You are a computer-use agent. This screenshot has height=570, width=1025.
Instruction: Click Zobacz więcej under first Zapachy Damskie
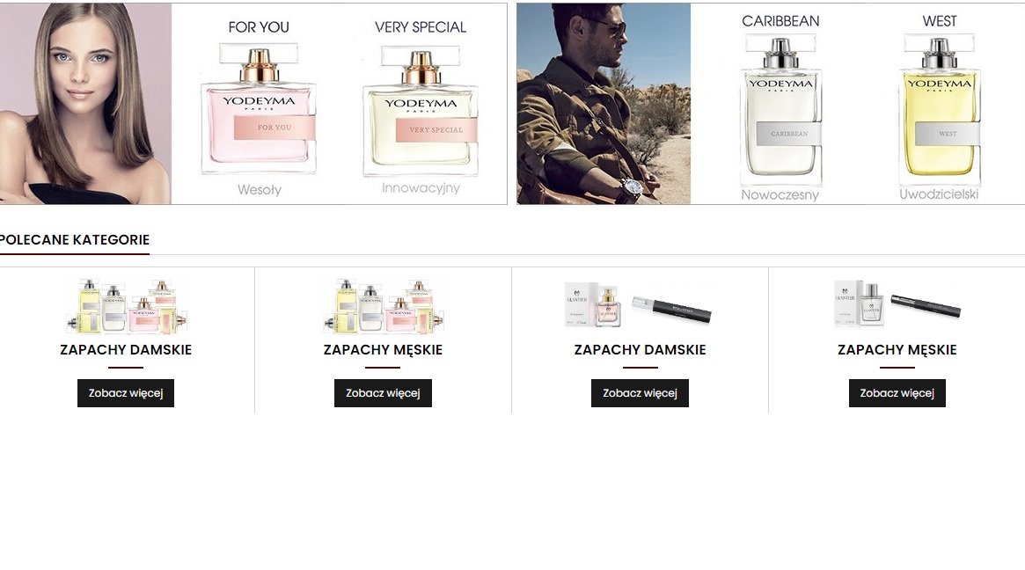click(x=126, y=393)
